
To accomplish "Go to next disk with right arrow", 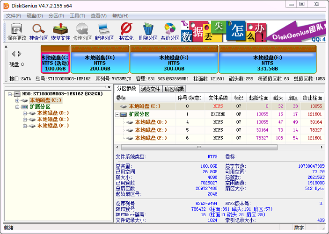I will (20, 54).
